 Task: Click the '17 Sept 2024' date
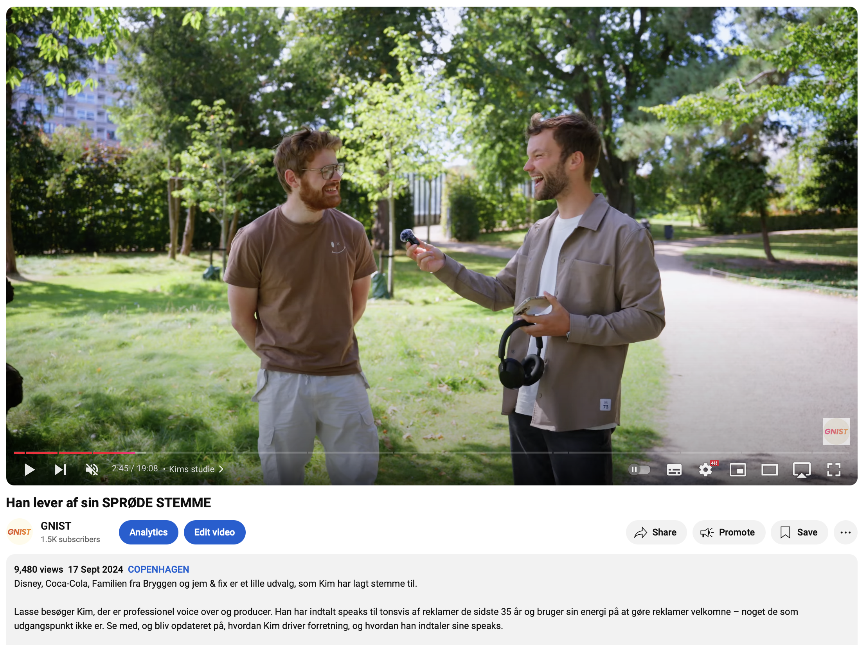[x=95, y=570]
